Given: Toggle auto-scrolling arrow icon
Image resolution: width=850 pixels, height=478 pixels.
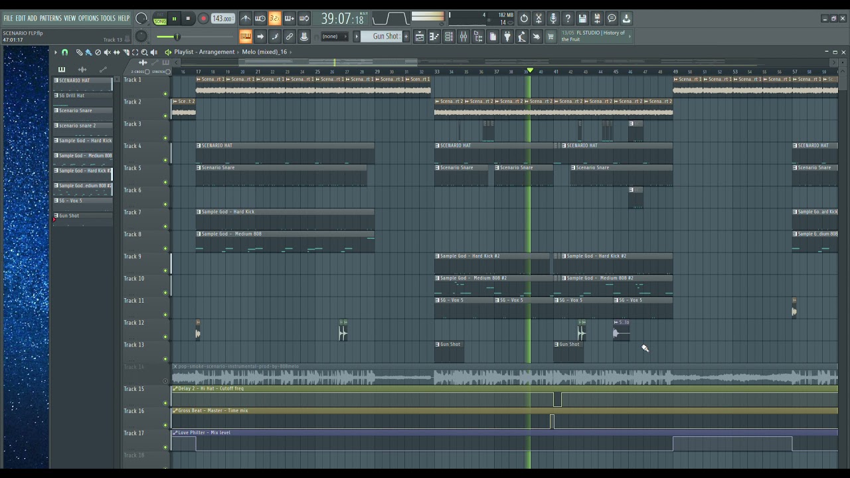Looking at the screenshot, I should [x=260, y=37].
